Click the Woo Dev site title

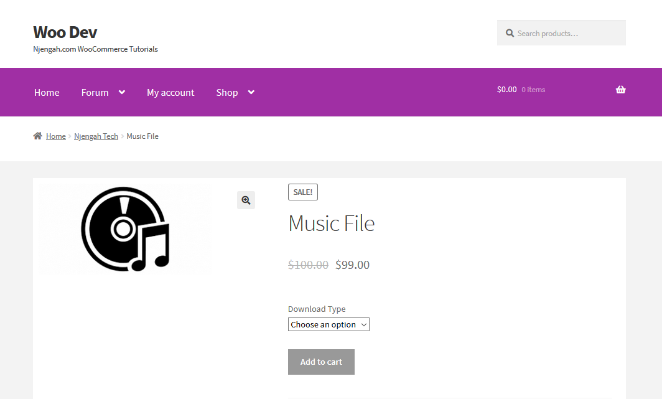65,32
